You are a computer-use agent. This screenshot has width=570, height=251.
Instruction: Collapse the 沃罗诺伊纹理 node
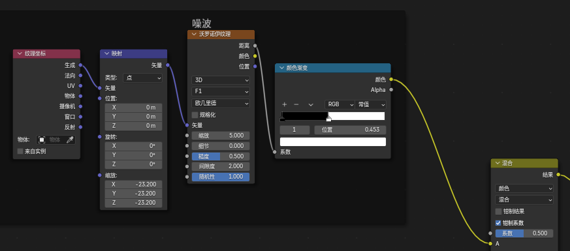[194, 35]
